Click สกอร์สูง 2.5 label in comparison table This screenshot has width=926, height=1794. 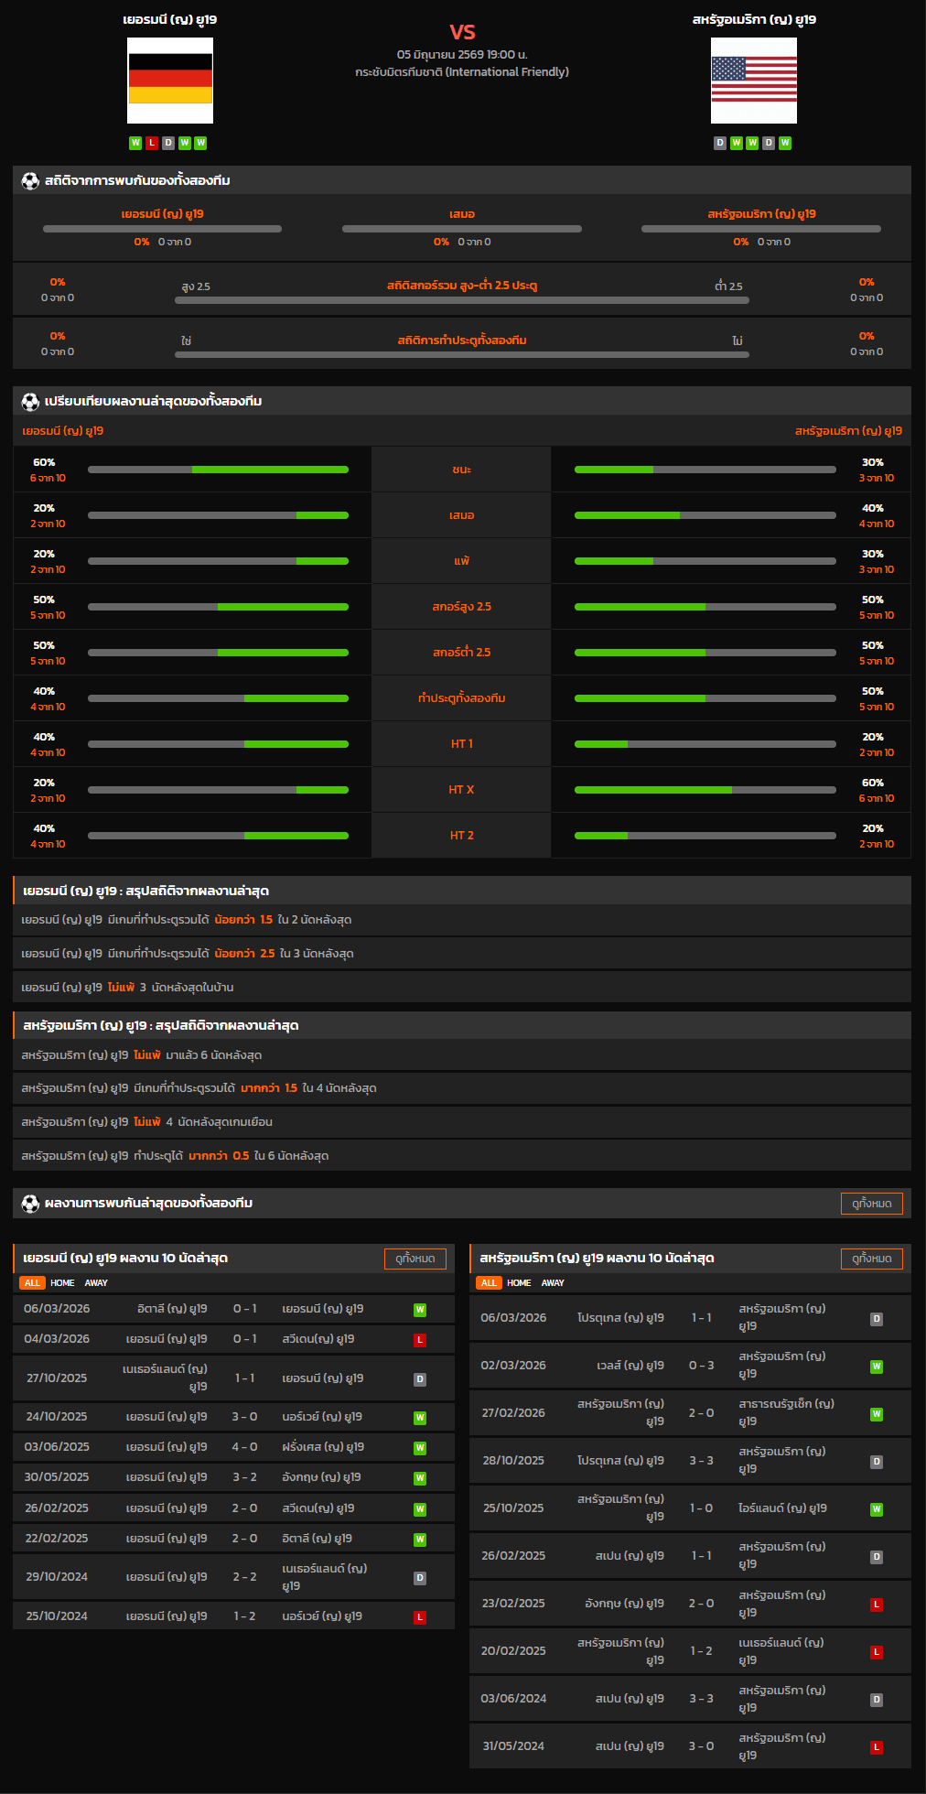(x=462, y=607)
